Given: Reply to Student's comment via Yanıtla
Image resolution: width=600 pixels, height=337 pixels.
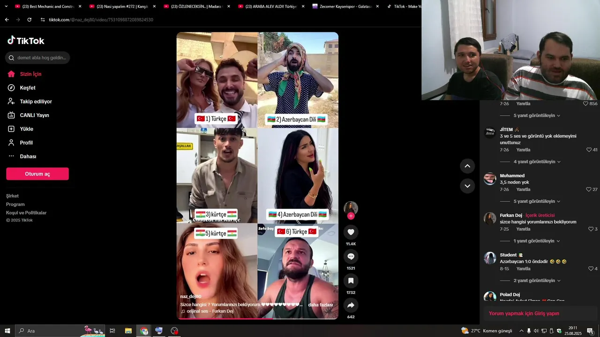Looking at the screenshot, I should click(x=523, y=269).
